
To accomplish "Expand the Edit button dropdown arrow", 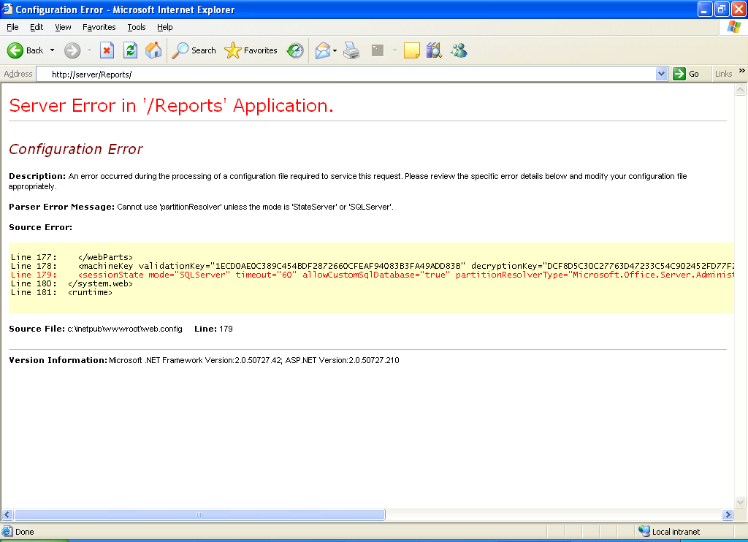I will [394, 50].
